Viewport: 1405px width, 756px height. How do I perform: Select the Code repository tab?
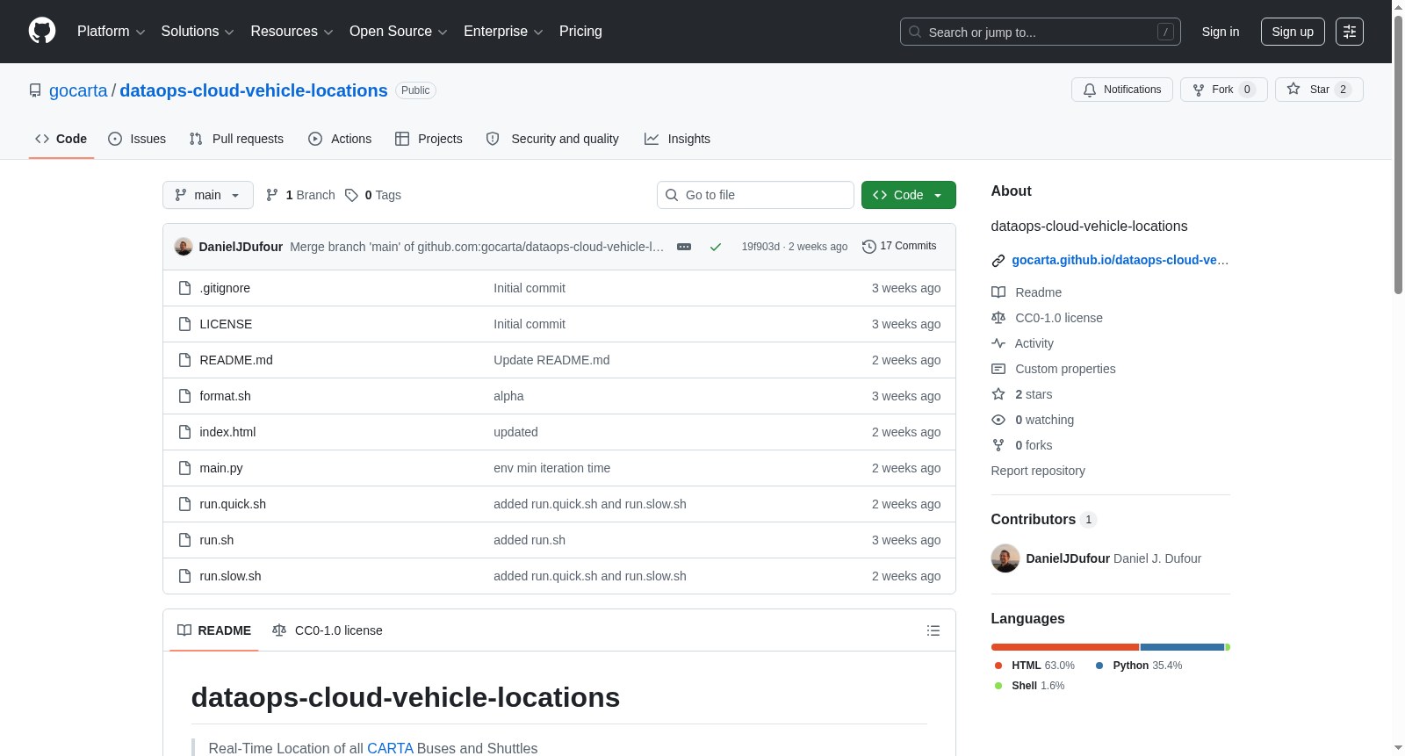click(x=61, y=139)
